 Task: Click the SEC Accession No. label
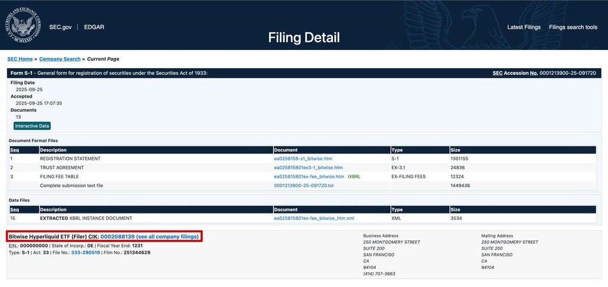[515, 73]
